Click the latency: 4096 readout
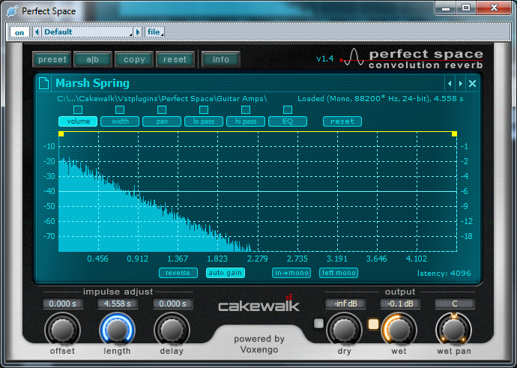The width and height of the screenshot is (517, 368). 444,274
